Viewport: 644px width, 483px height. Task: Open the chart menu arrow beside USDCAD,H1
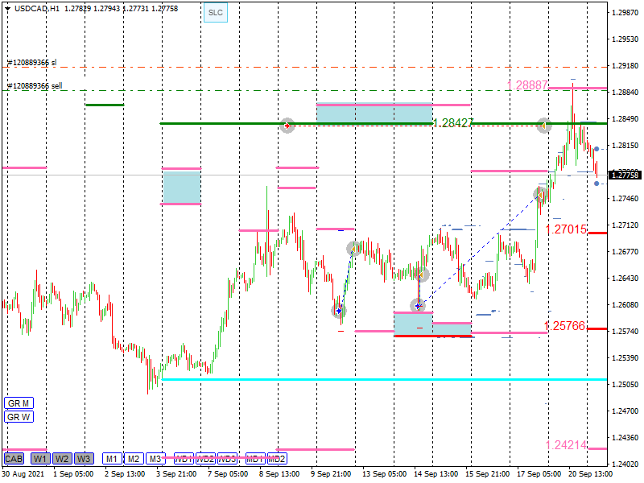7,8
